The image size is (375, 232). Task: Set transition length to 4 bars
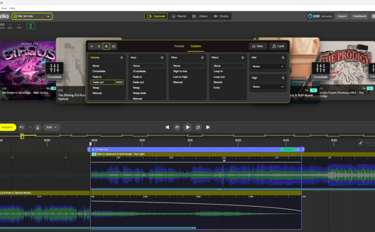tap(92, 46)
